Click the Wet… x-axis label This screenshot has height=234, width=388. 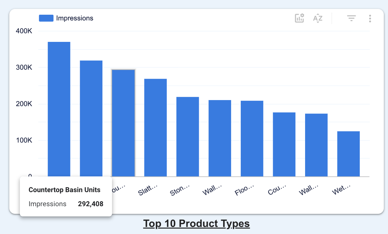pos(341,189)
